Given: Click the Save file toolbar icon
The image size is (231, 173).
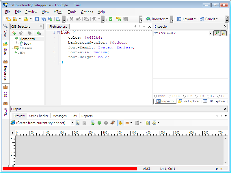Looking at the screenshot, I should (x=37, y=19).
